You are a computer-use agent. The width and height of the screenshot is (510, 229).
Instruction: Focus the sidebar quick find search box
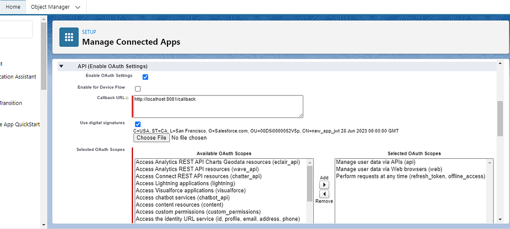[16, 29]
